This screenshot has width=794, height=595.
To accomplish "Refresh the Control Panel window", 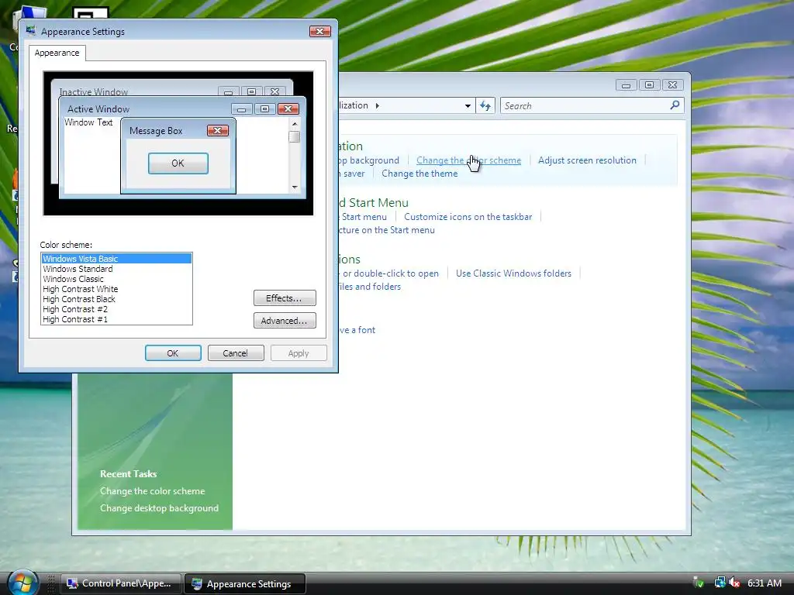I will (x=485, y=105).
